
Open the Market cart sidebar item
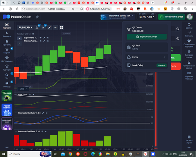(7, 51)
